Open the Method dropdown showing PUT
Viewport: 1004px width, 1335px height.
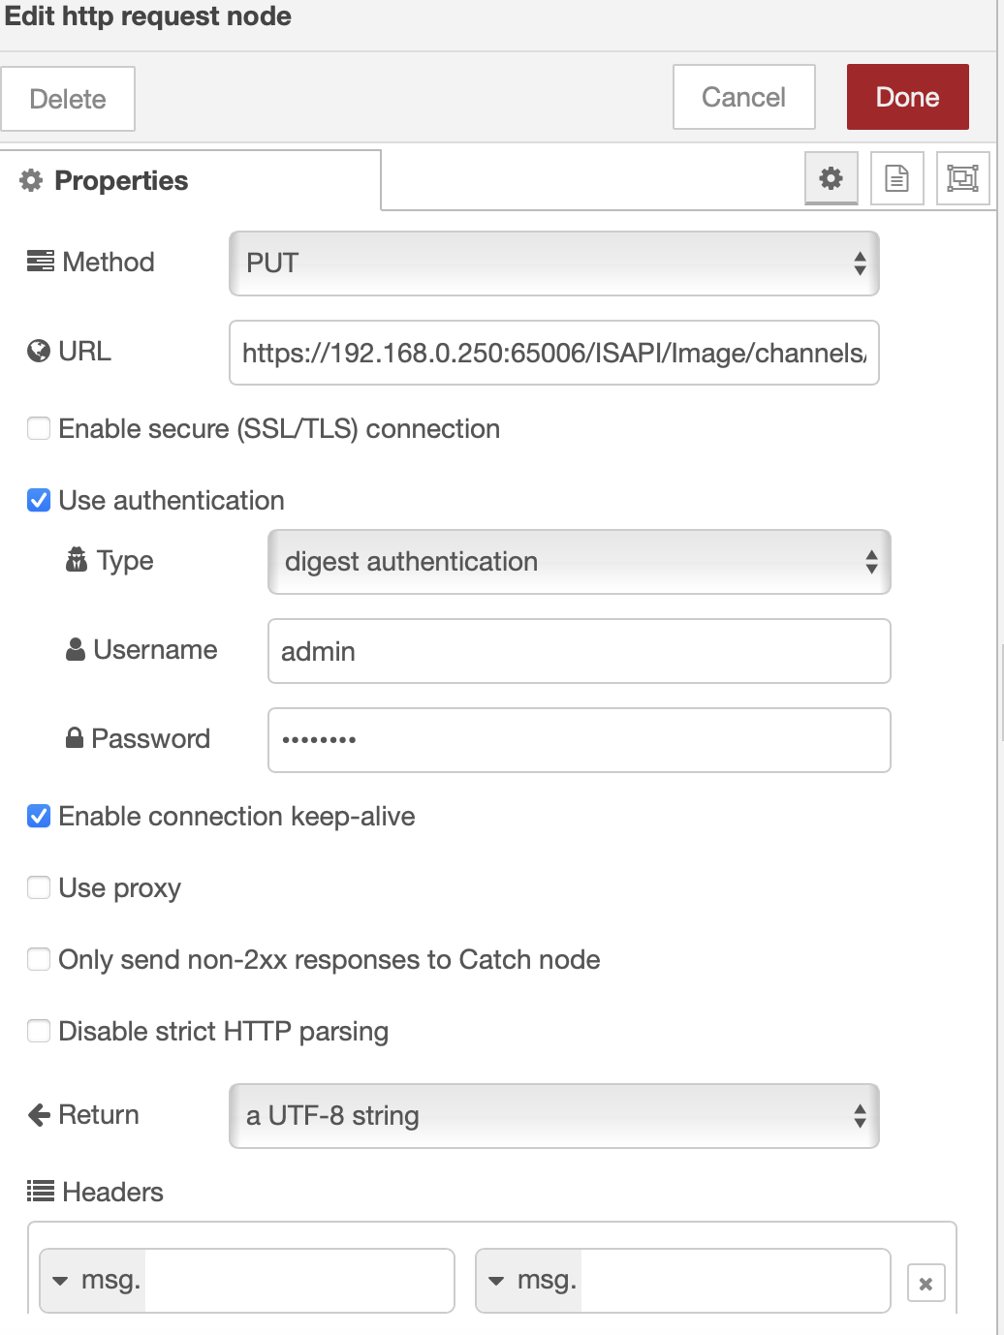point(553,263)
